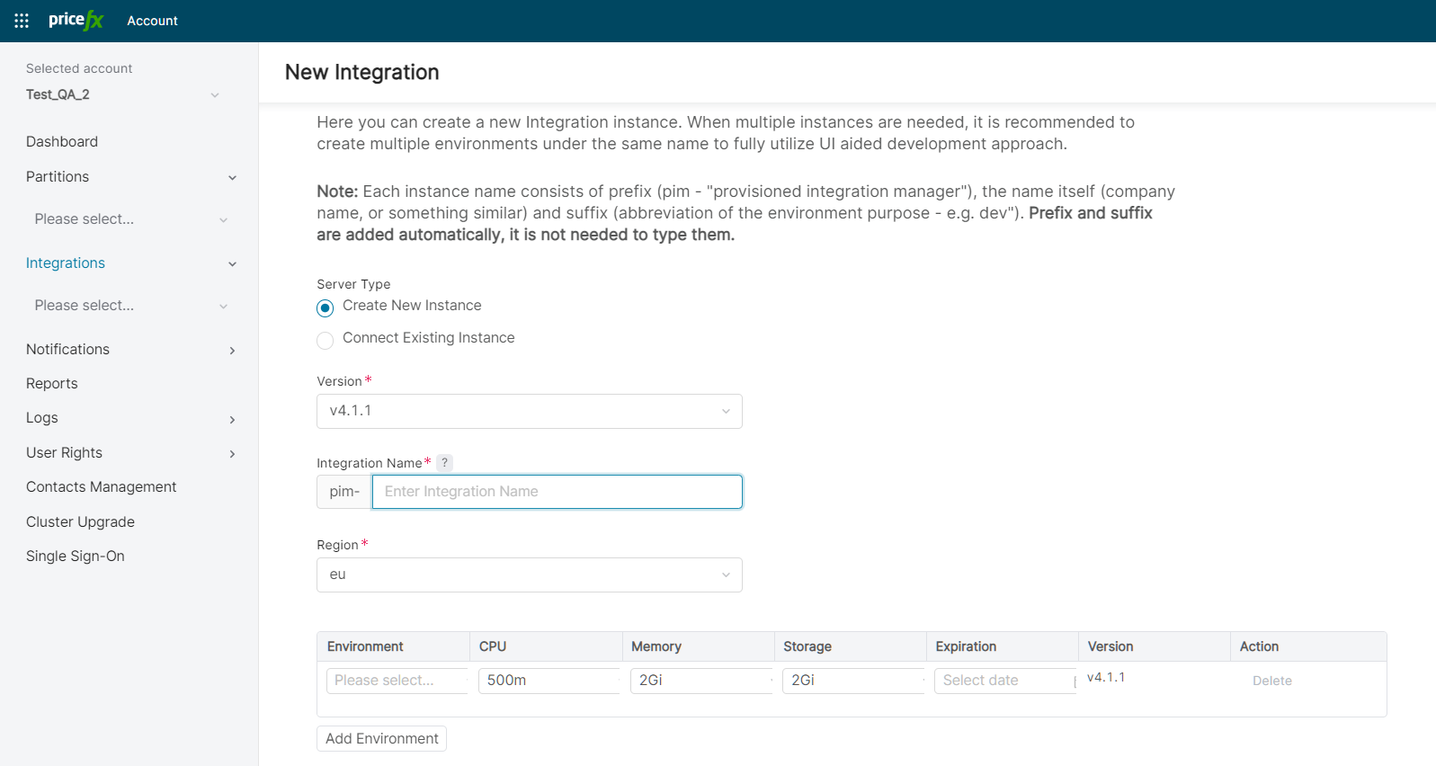Click the Enter Integration Name field

[557, 492]
